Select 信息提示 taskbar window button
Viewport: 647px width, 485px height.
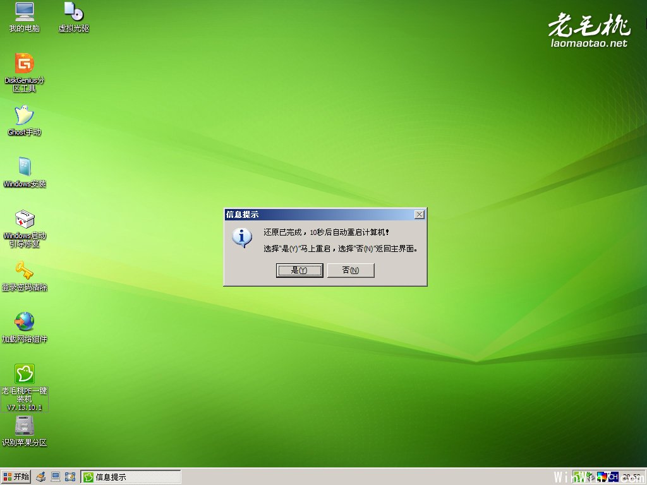click(131, 477)
